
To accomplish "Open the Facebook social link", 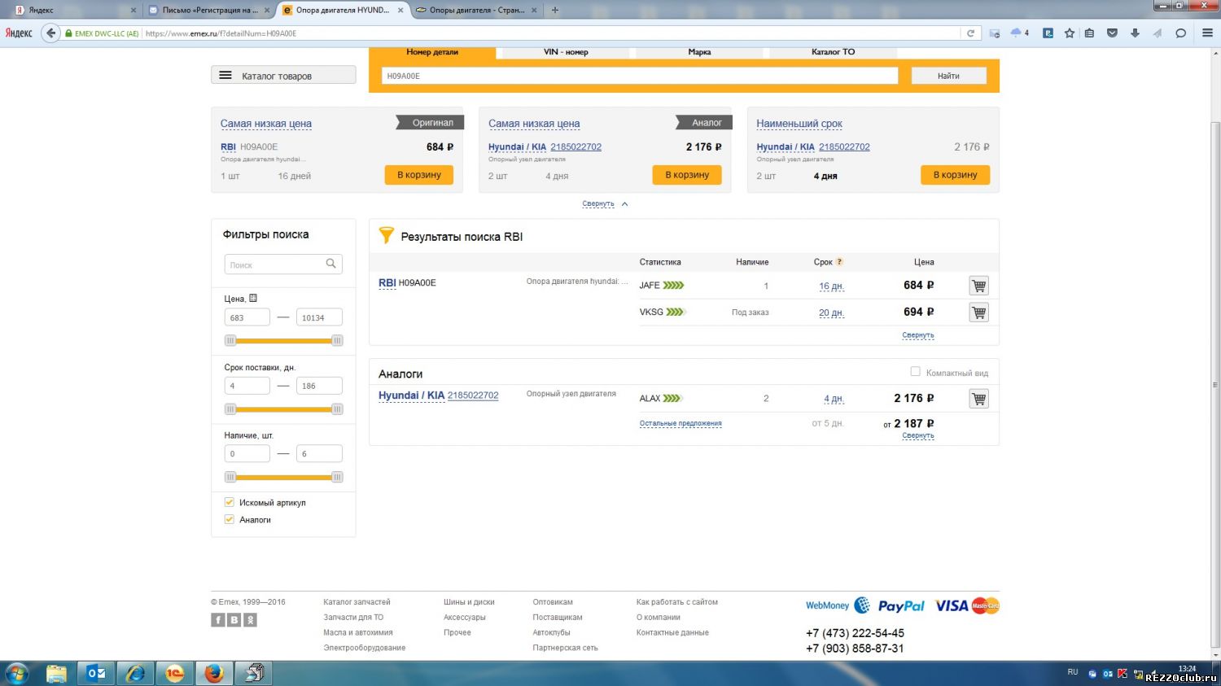I will 218,620.
